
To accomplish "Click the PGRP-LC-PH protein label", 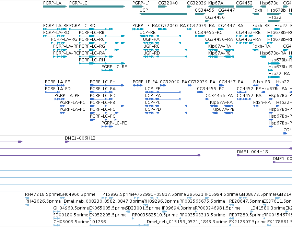I will click(103, 82).
